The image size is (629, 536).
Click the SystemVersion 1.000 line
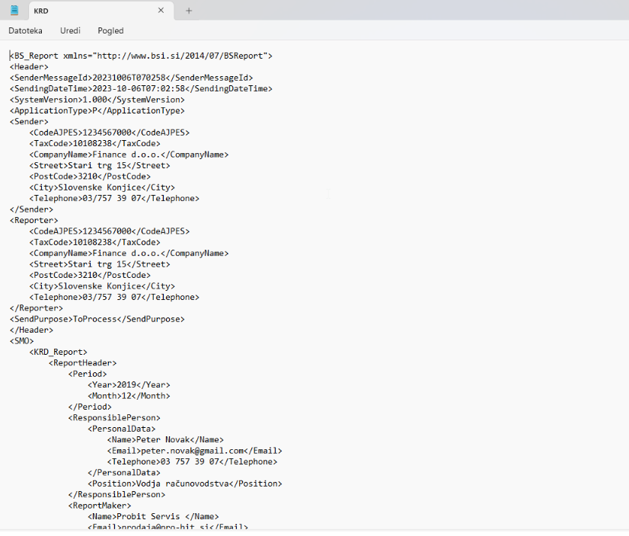pyautogui.click(x=97, y=100)
